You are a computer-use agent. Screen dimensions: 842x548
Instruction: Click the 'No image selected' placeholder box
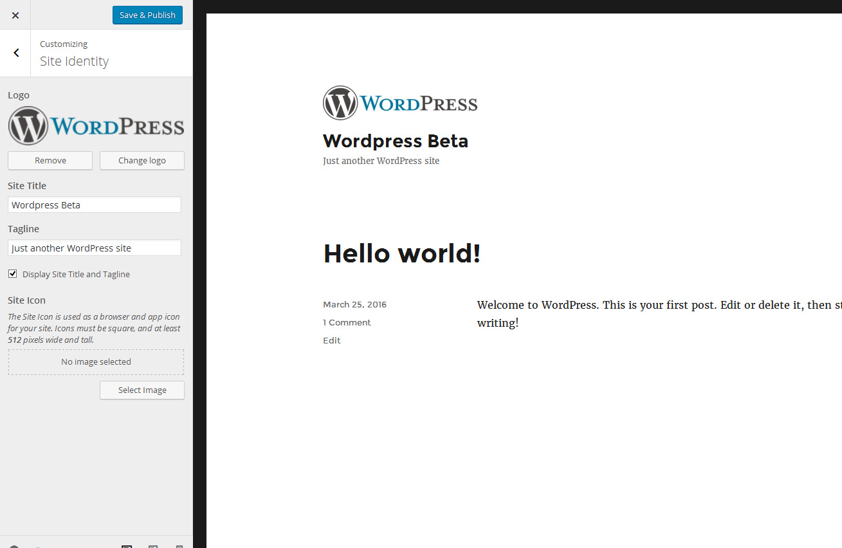96,362
